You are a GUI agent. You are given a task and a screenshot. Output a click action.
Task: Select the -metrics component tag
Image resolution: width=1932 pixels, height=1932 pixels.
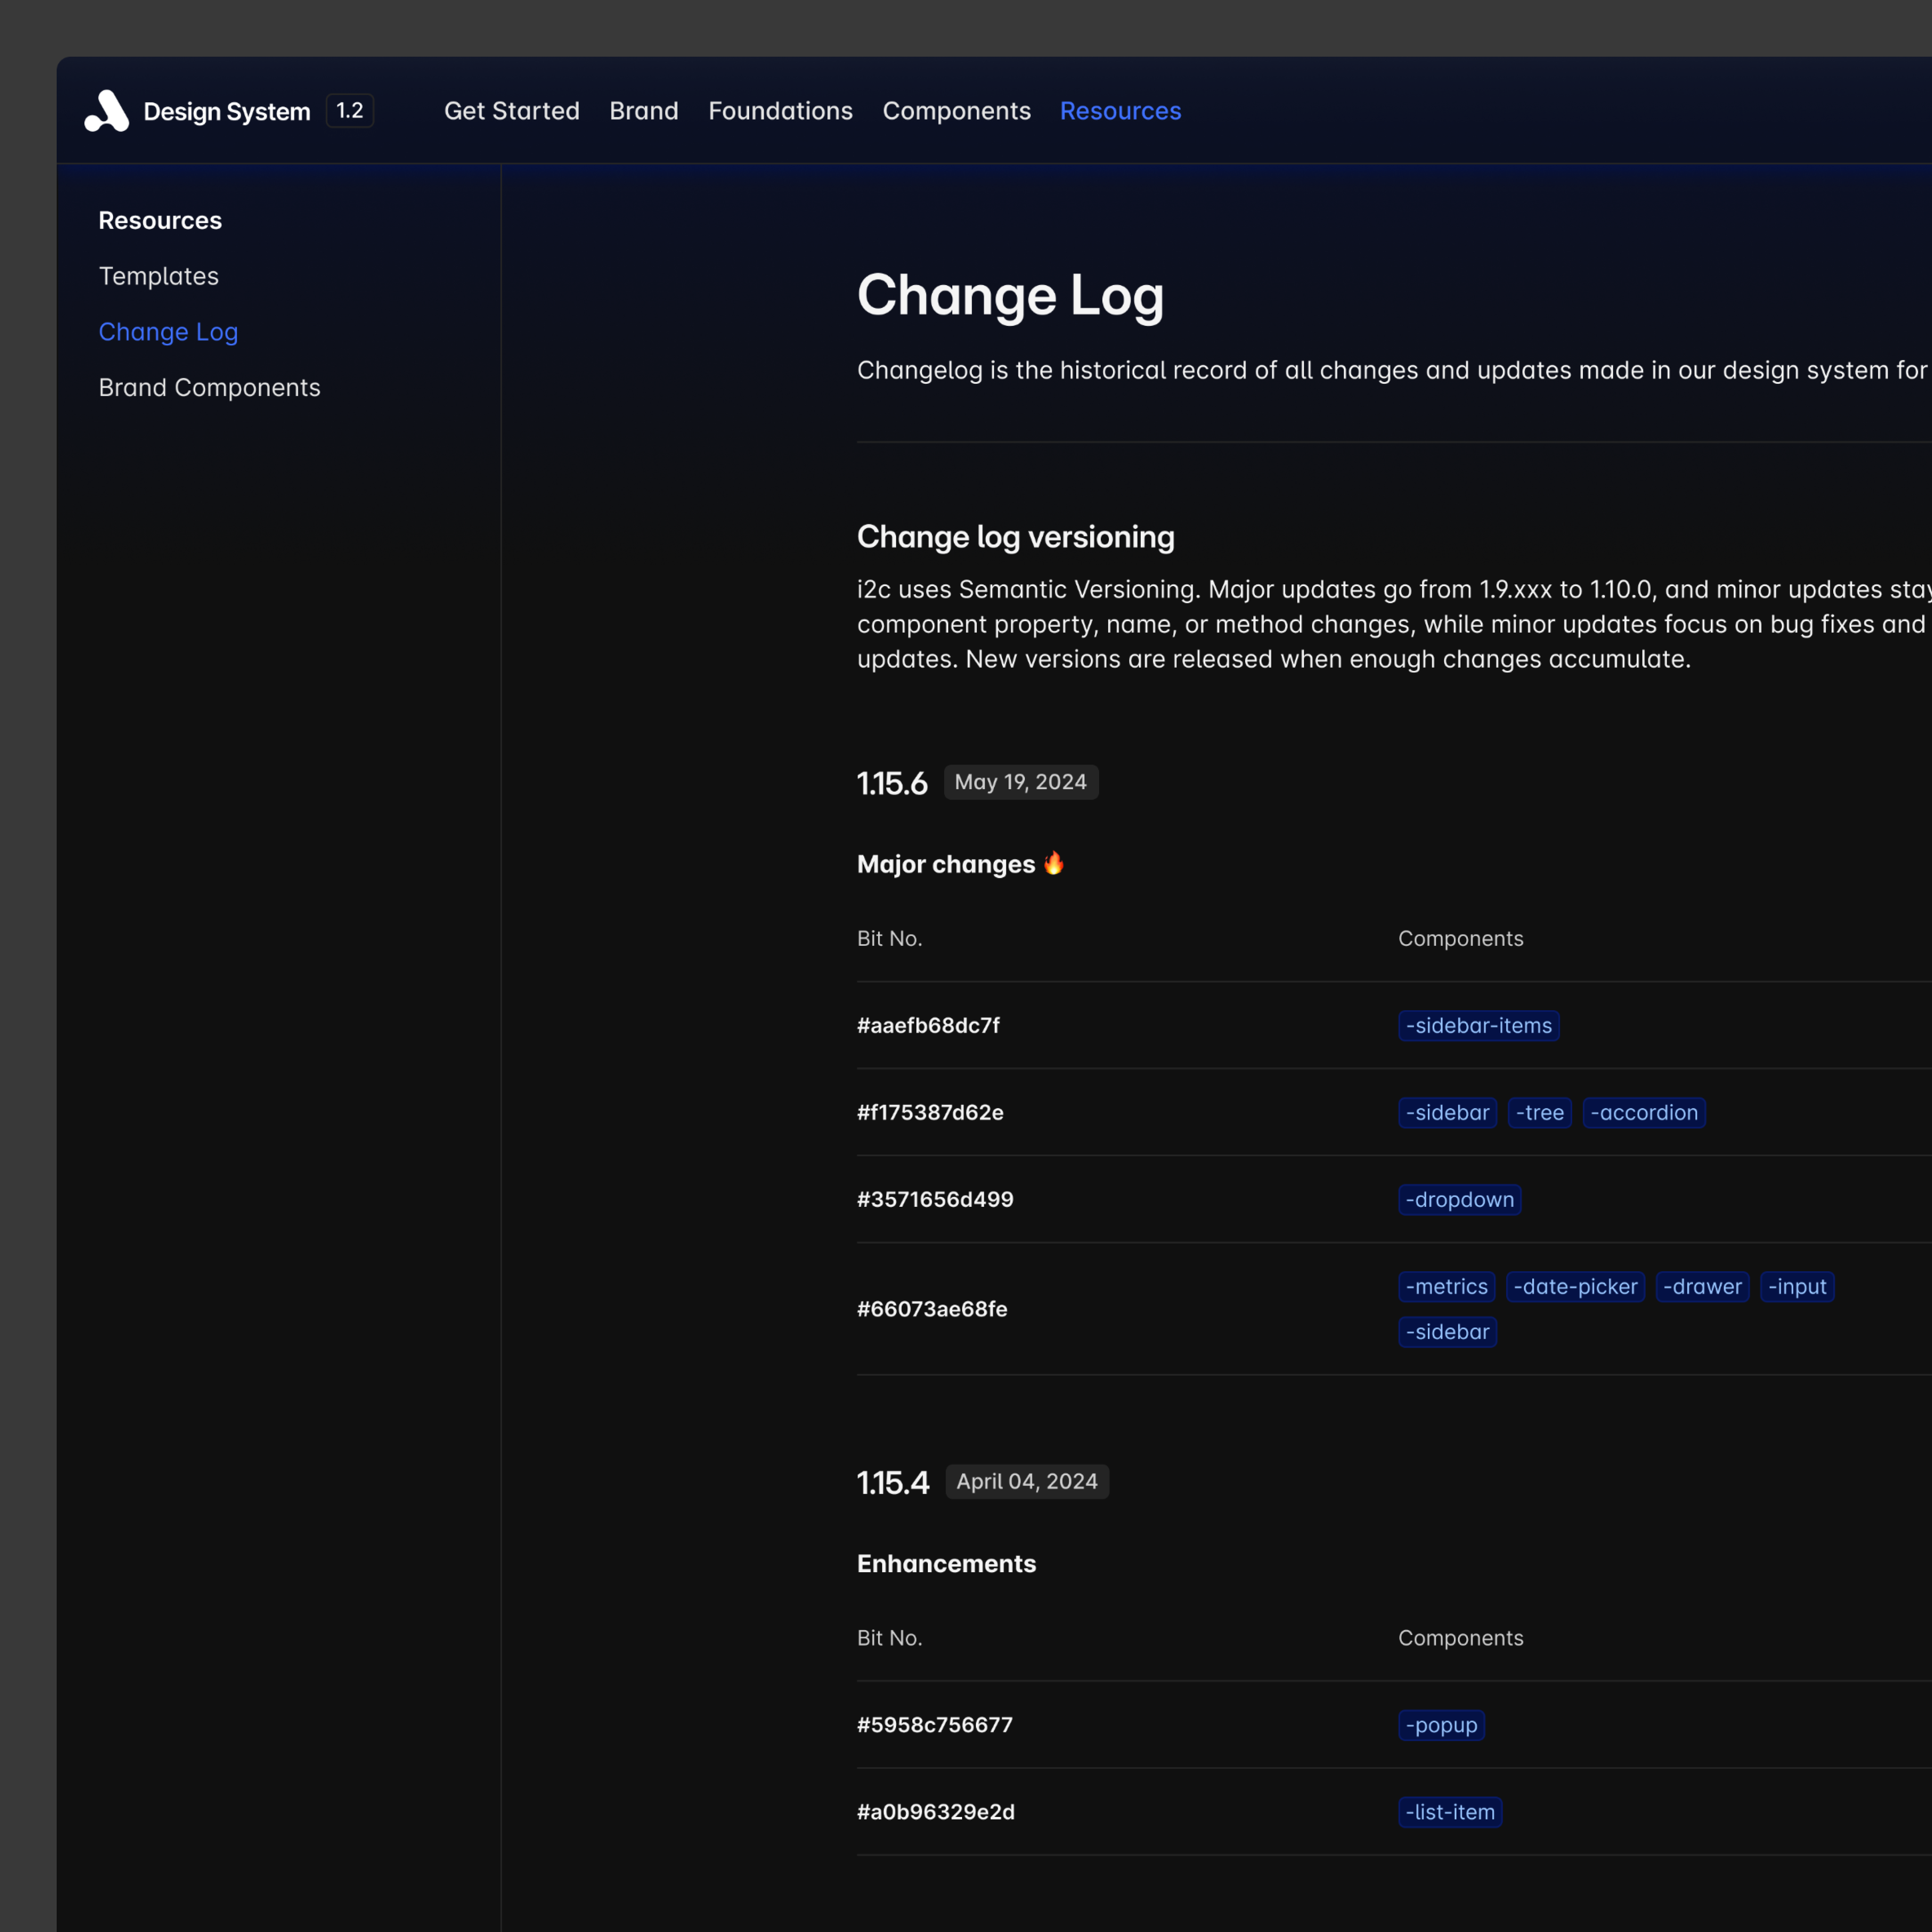coord(1446,1287)
